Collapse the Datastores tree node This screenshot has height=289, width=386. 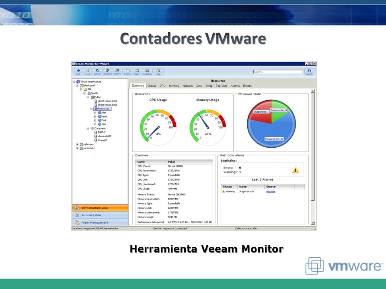[x=88, y=128]
